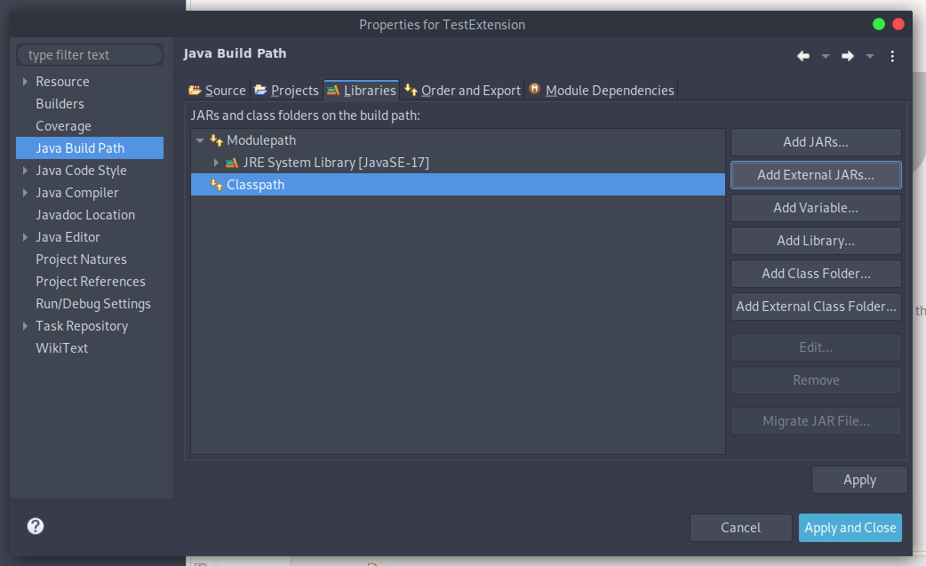The width and height of the screenshot is (926, 566).
Task: Open the forward history dropdown arrow
Action: point(870,56)
